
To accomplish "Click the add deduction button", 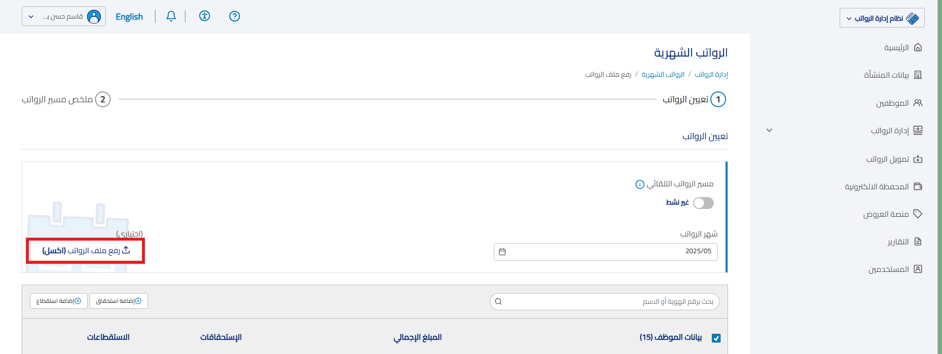I will [59, 301].
